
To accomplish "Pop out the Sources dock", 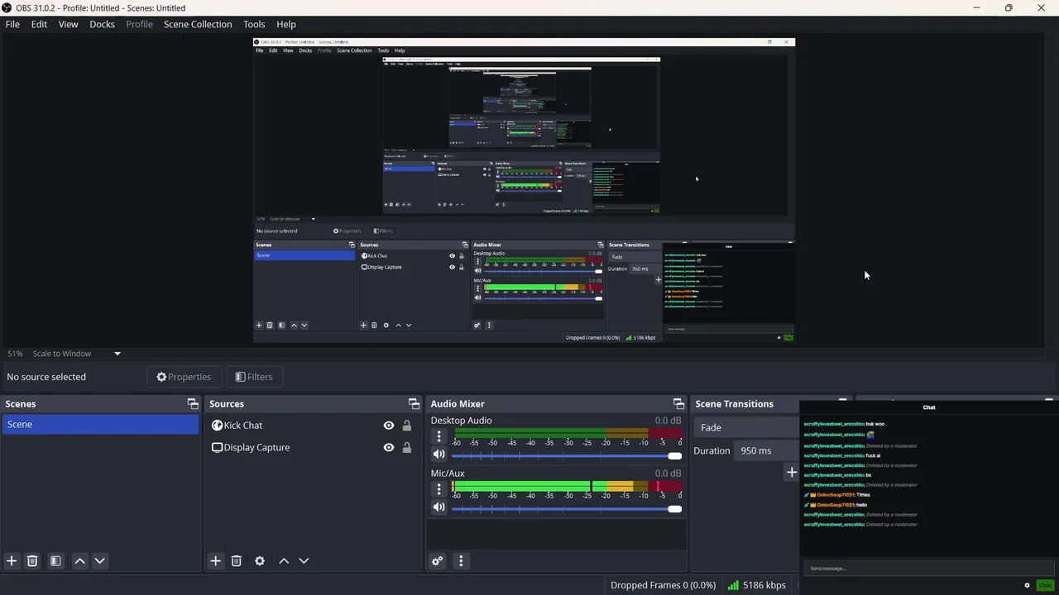I will pyautogui.click(x=414, y=404).
